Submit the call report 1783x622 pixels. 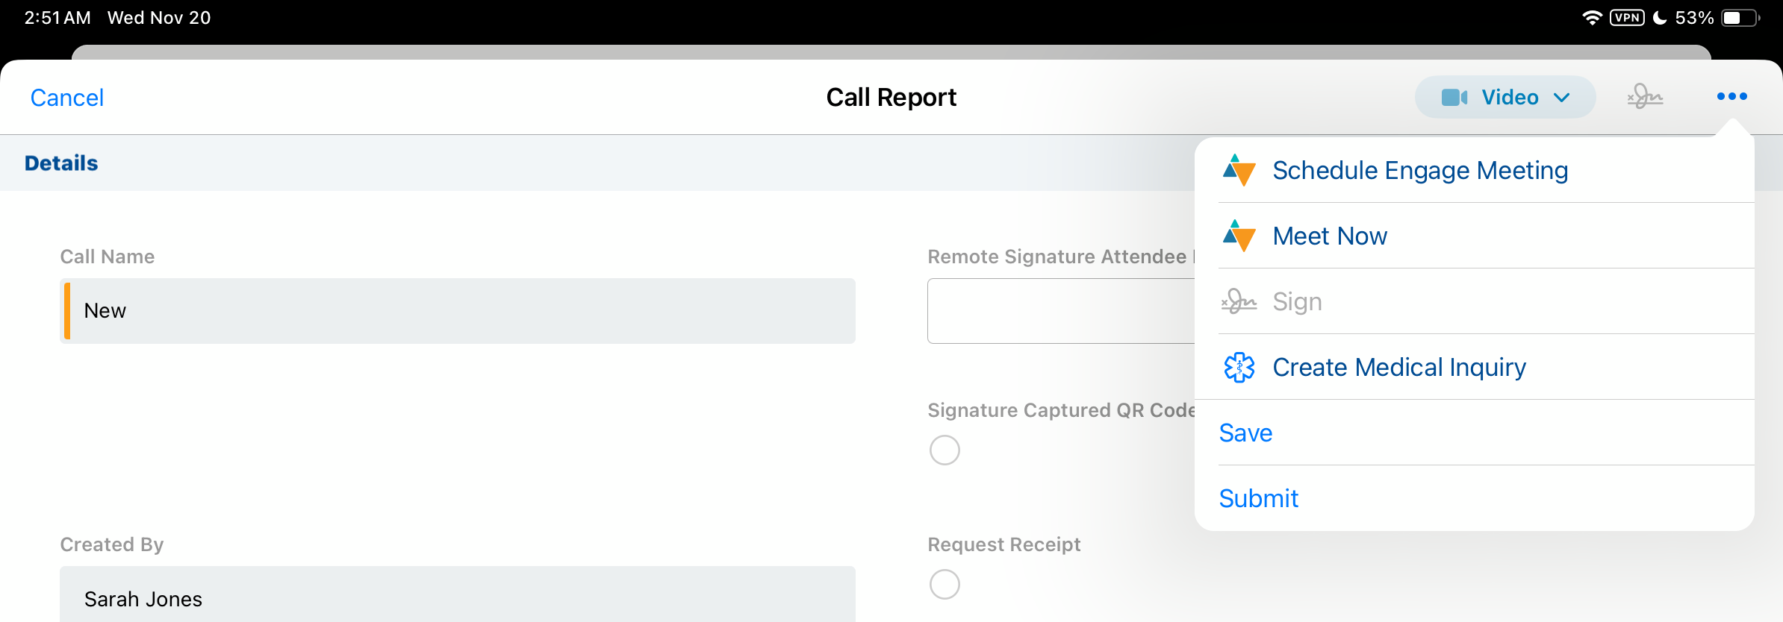pos(1258,499)
